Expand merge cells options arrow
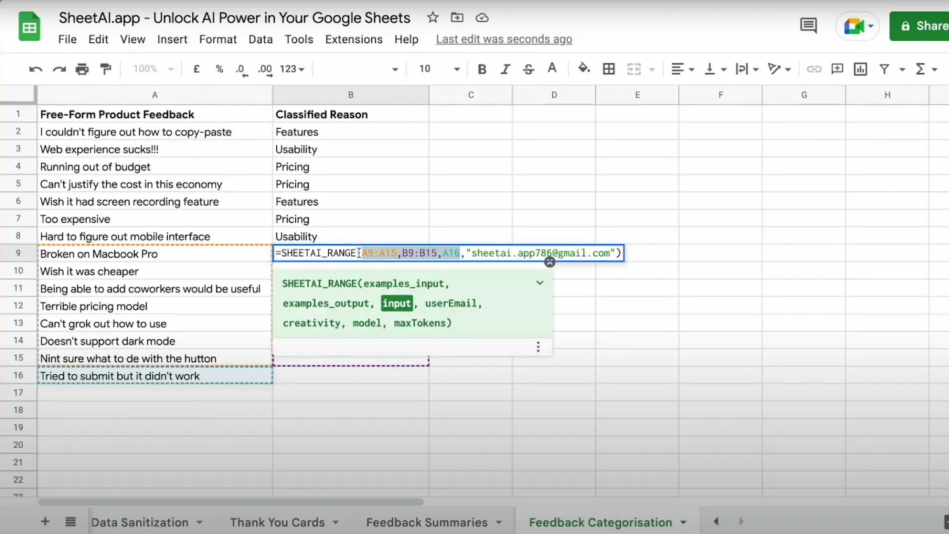The width and height of the screenshot is (949, 534). pyautogui.click(x=652, y=69)
